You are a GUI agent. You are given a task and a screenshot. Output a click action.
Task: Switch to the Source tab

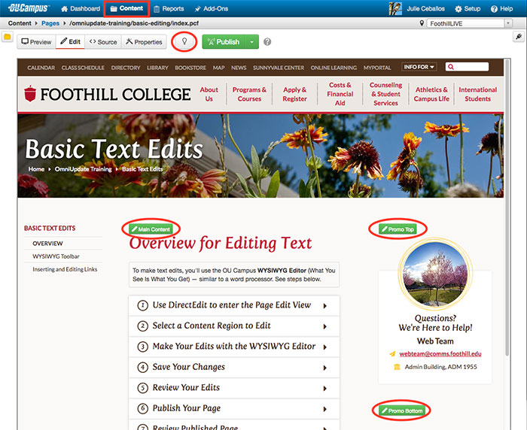click(103, 41)
